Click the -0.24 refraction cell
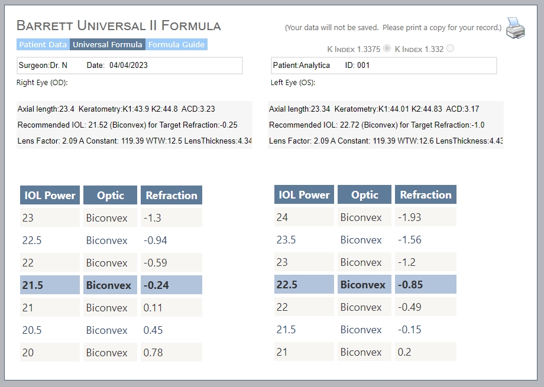Screen dimensions: 544x387 [x=171, y=285]
